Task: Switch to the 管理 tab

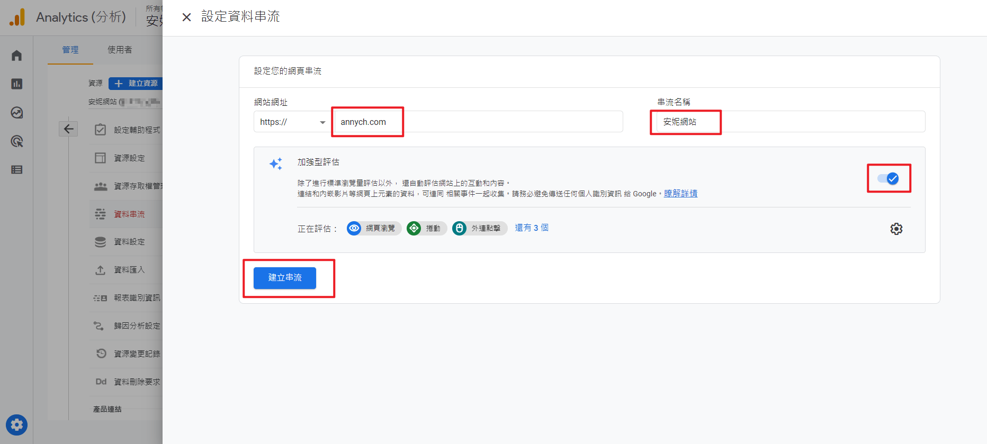Action: 70,50
